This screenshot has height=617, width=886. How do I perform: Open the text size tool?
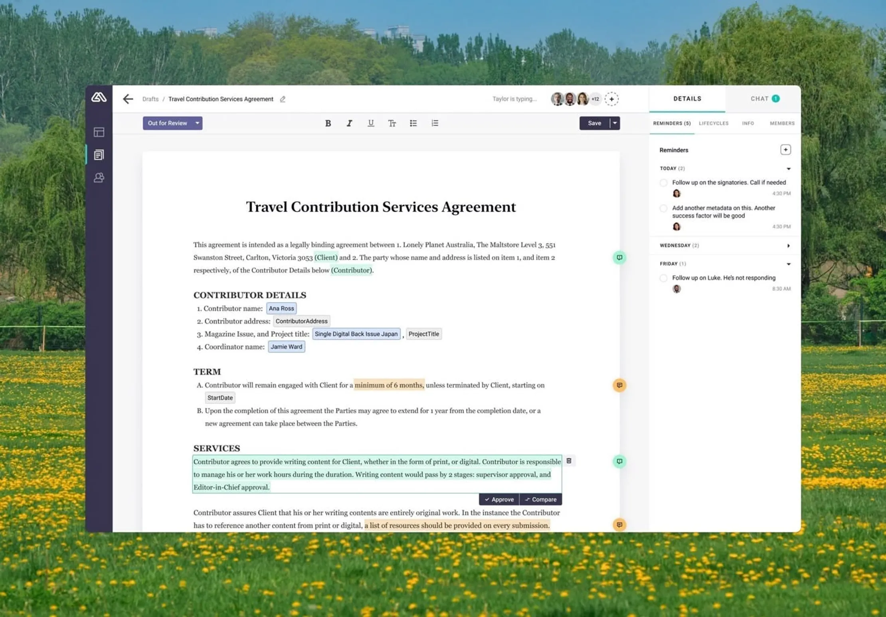pyautogui.click(x=392, y=123)
